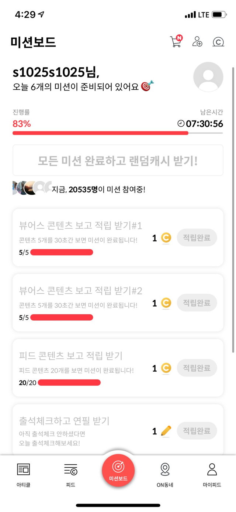Tap 적립완료 for 뷰어스 콘텐츠 #1
Image resolution: width=236 pixels, height=512 pixels.
click(197, 238)
